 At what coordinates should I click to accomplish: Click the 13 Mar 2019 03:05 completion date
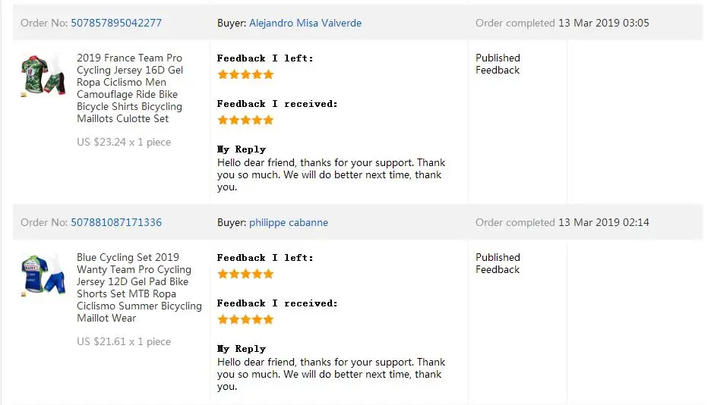click(x=604, y=23)
